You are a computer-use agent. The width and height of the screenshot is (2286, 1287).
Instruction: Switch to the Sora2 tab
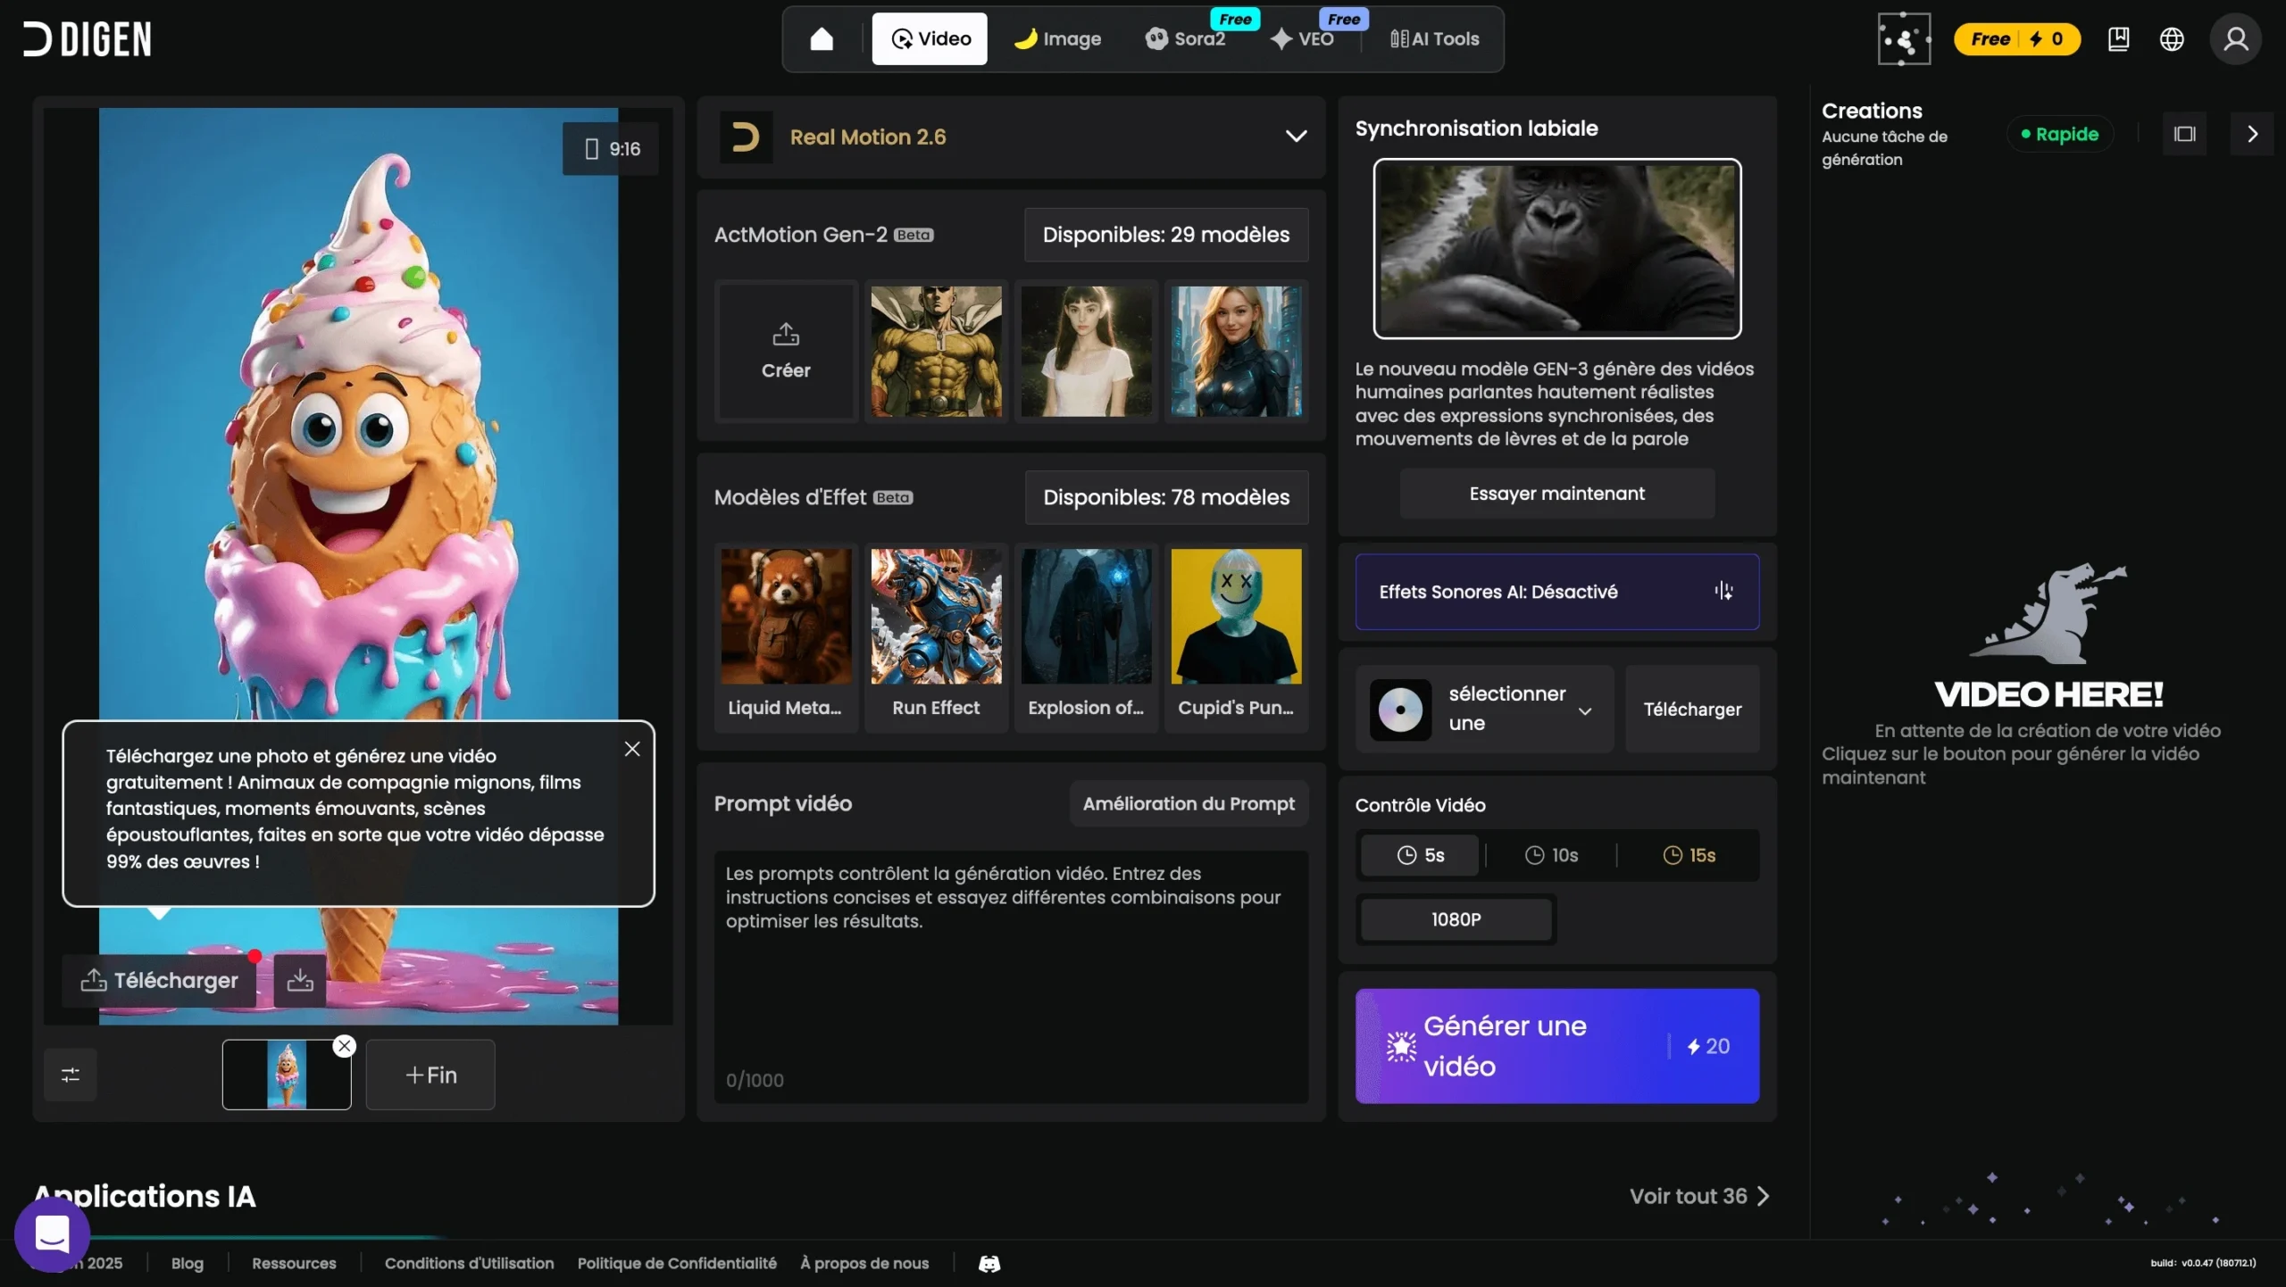[1186, 38]
